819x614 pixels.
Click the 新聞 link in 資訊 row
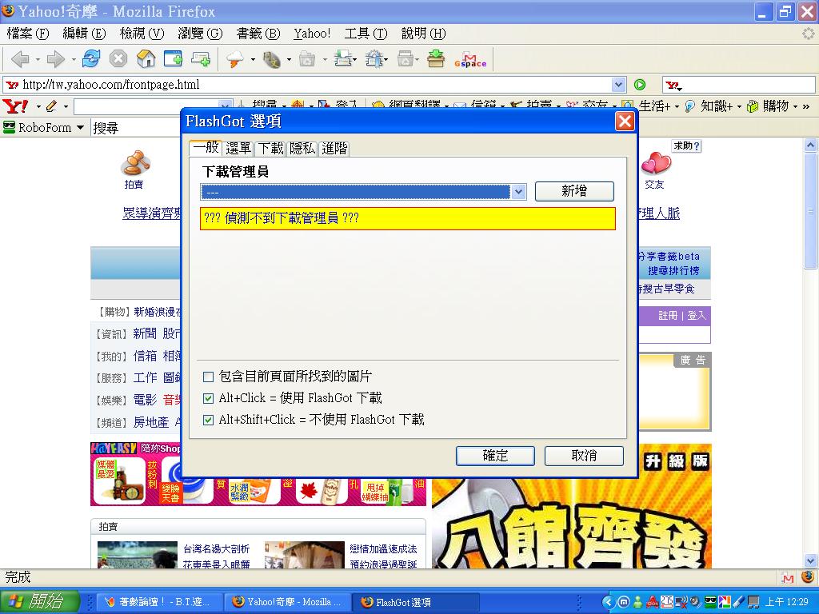[145, 333]
